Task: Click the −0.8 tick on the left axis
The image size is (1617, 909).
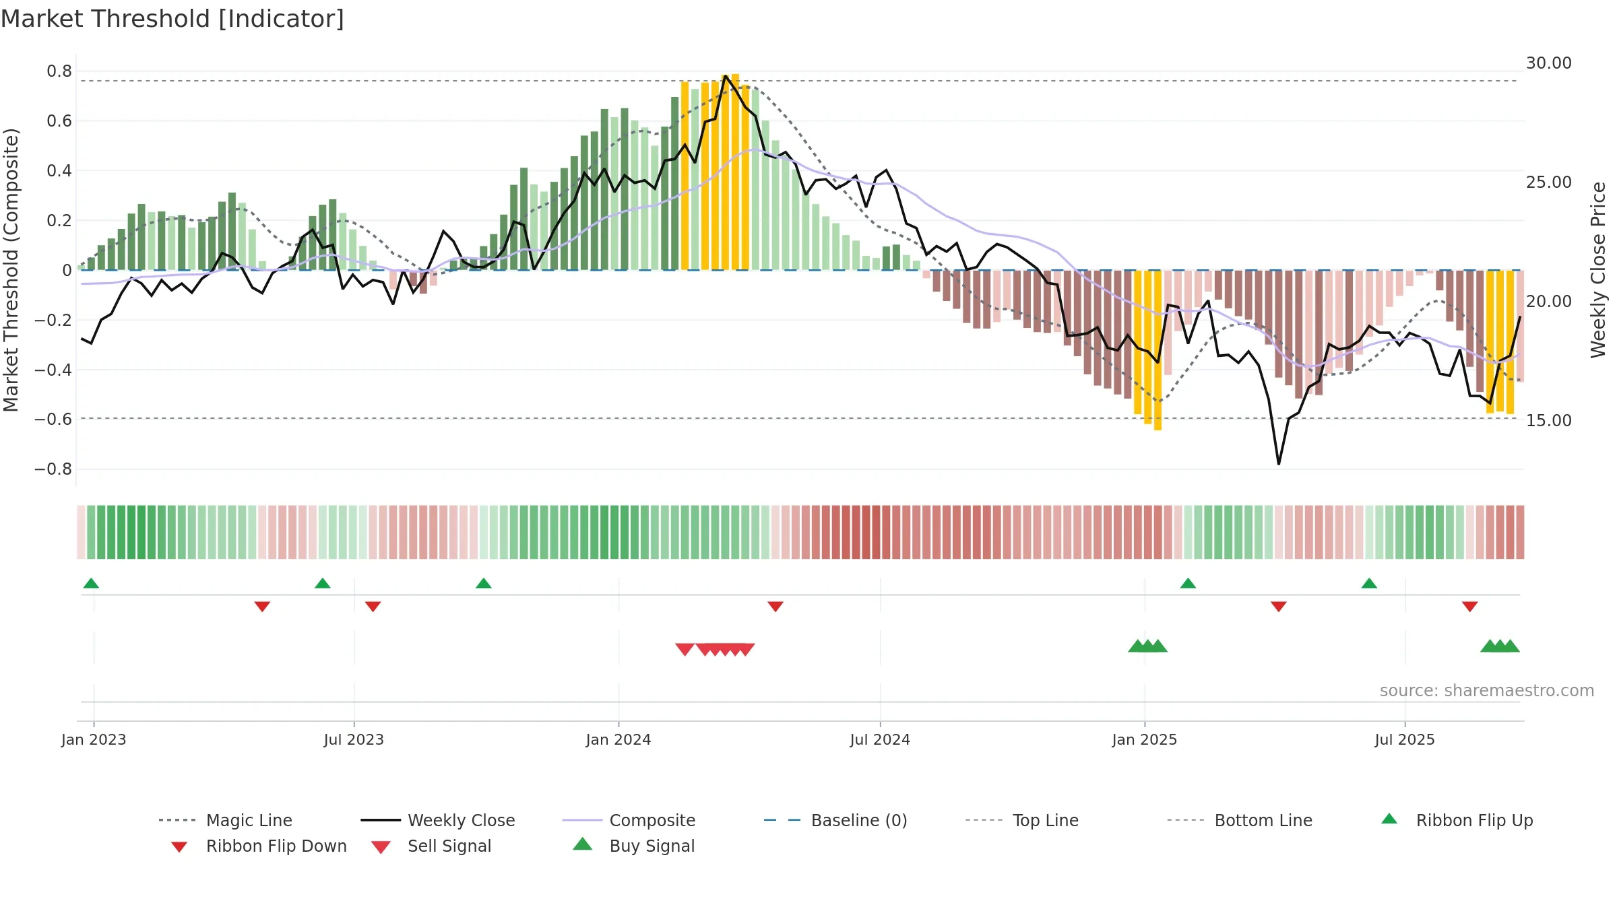Action: [53, 469]
